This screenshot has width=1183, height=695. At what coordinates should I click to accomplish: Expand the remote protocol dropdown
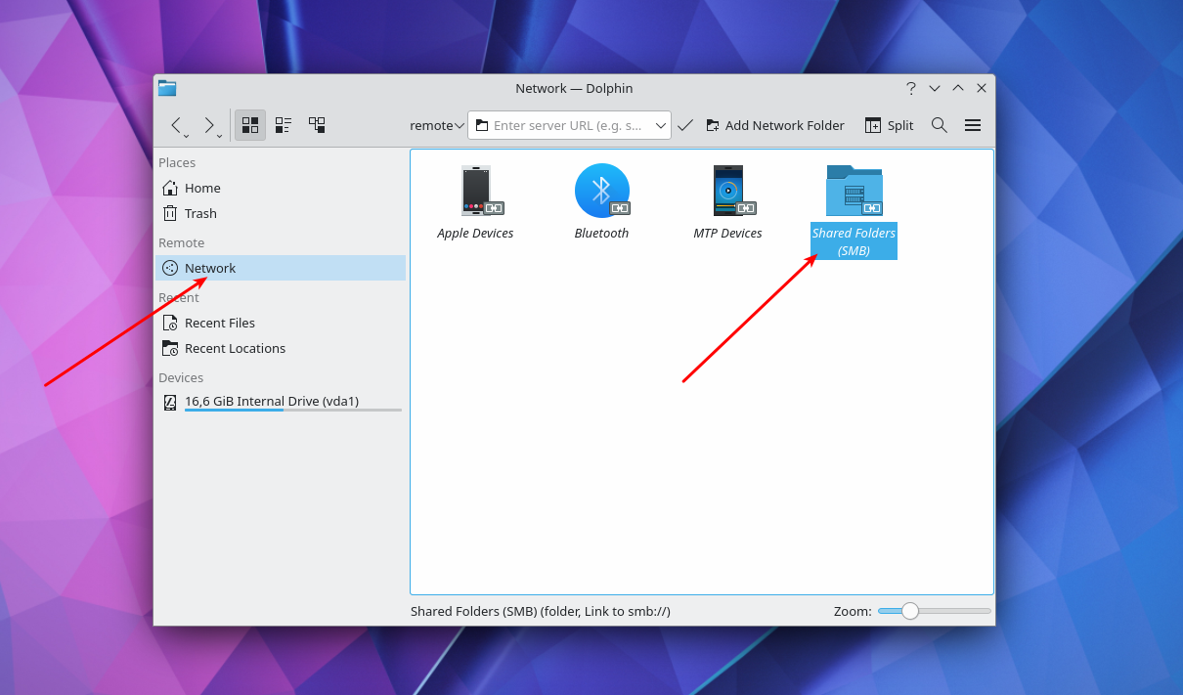437,125
